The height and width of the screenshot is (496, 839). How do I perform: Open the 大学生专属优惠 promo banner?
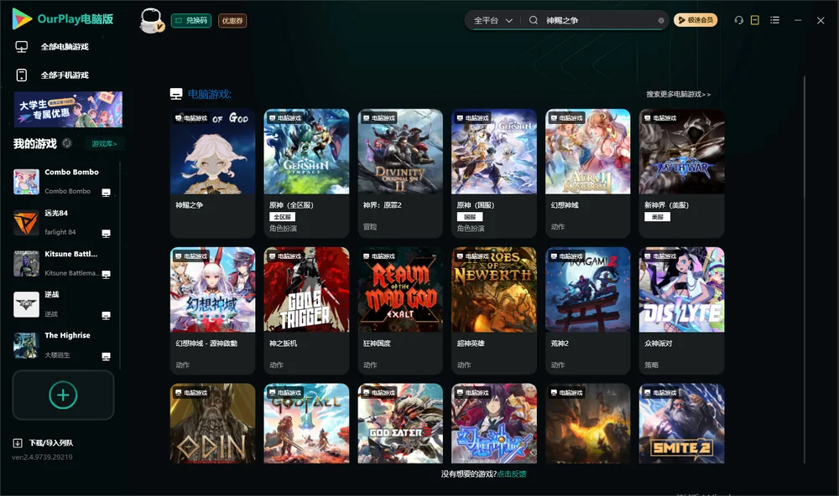(69, 110)
